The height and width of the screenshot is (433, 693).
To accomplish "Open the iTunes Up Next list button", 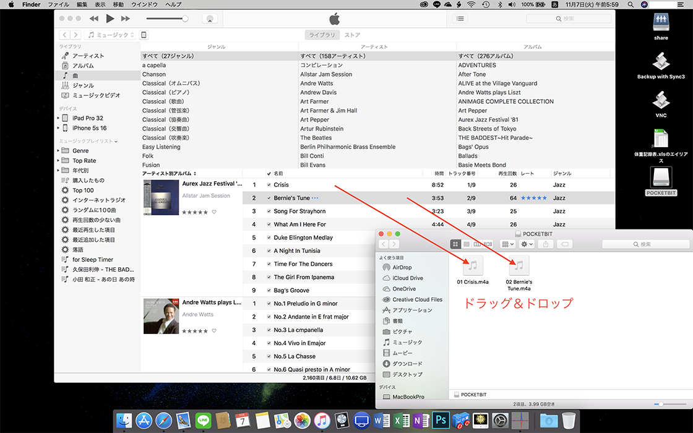I will (x=460, y=19).
